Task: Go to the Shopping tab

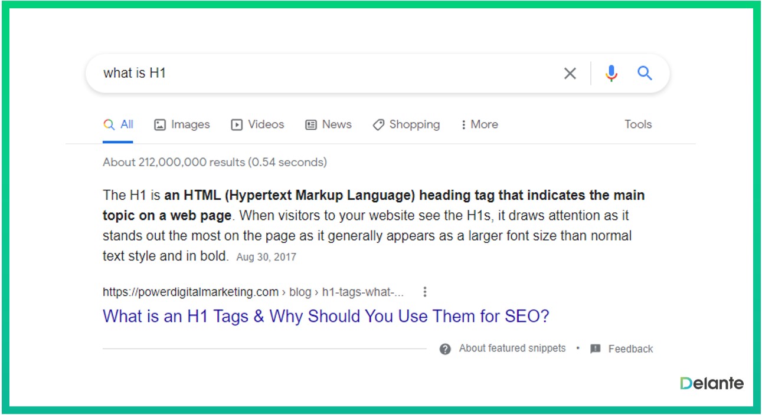Action: click(406, 124)
